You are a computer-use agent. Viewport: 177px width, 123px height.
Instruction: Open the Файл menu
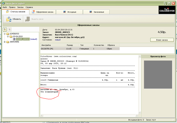click(x=5, y=7)
